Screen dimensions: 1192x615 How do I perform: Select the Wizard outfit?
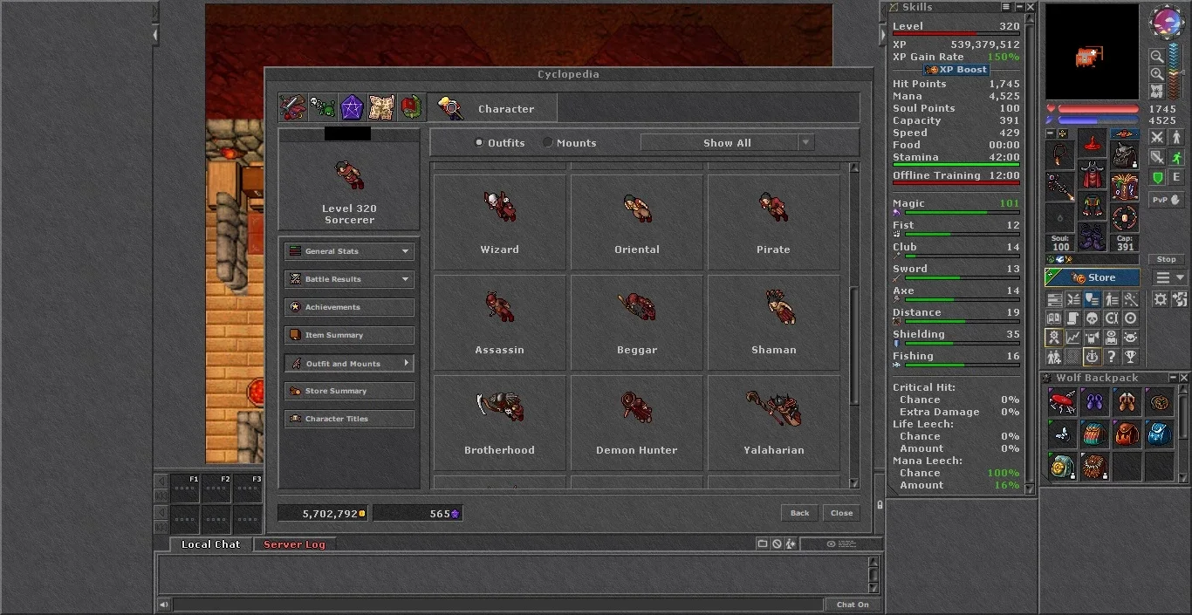coord(500,222)
